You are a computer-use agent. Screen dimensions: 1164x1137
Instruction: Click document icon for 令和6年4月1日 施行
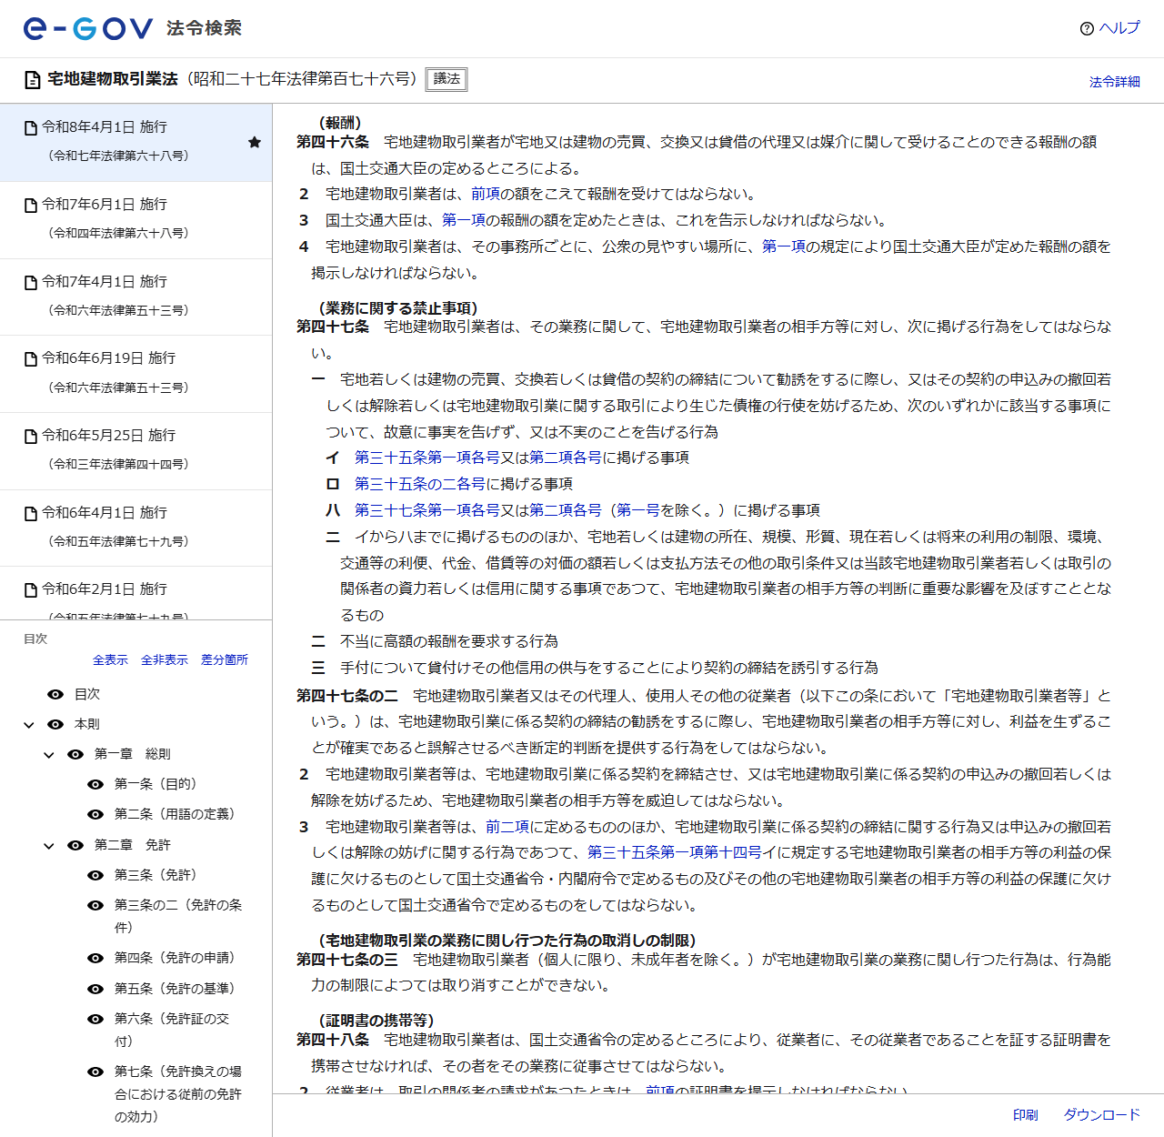tap(31, 513)
